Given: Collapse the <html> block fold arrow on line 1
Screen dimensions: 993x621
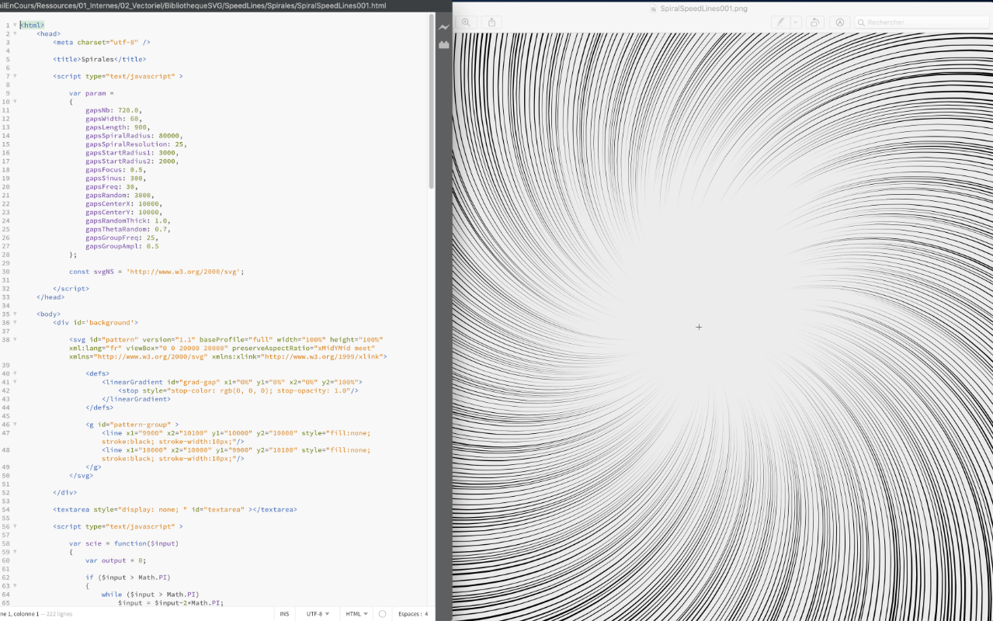Looking at the screenshot, I should 15,25.
